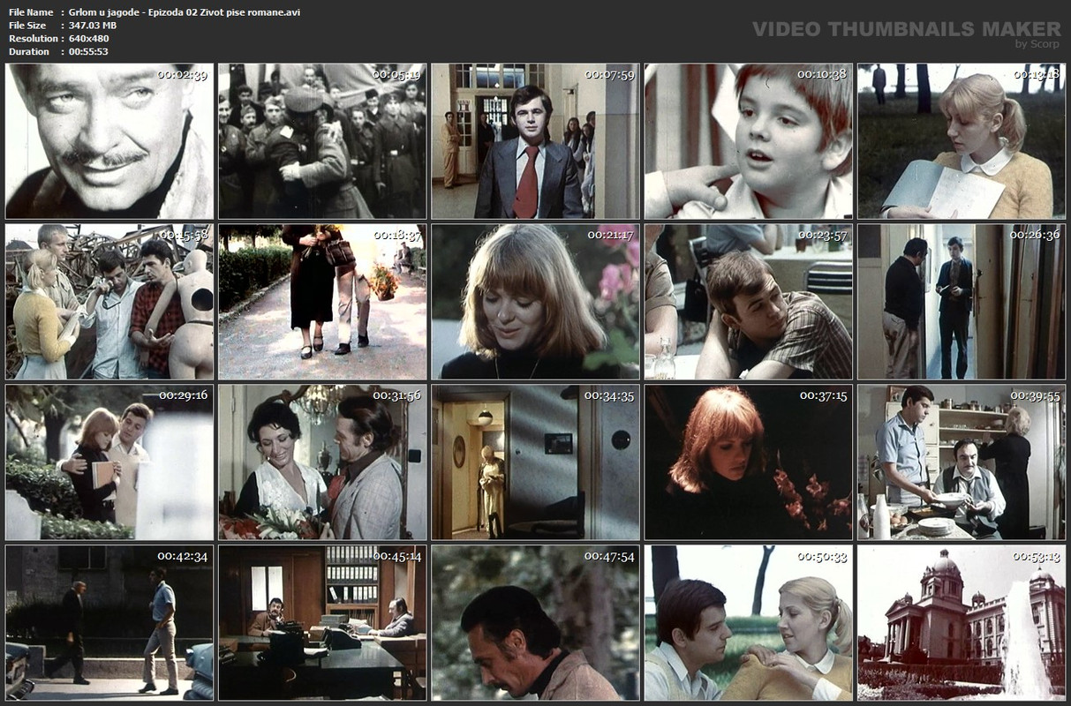Click the 'Resolution' label
The image size is (1071, 706).
(x=34, y=39)
